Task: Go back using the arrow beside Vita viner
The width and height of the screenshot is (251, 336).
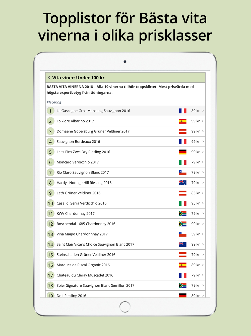Action: [49, 78]
